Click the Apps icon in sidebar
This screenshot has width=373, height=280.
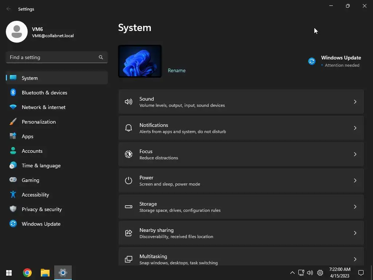tap(13, 136)
